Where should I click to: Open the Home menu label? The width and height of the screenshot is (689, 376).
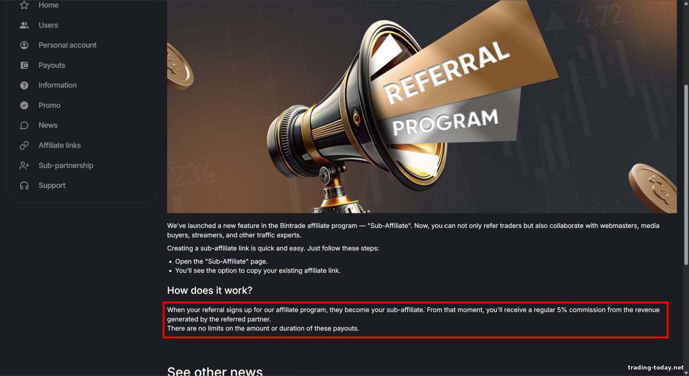pos(48,5)
